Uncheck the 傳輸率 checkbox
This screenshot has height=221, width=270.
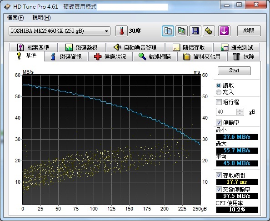(x=219, y=123)
